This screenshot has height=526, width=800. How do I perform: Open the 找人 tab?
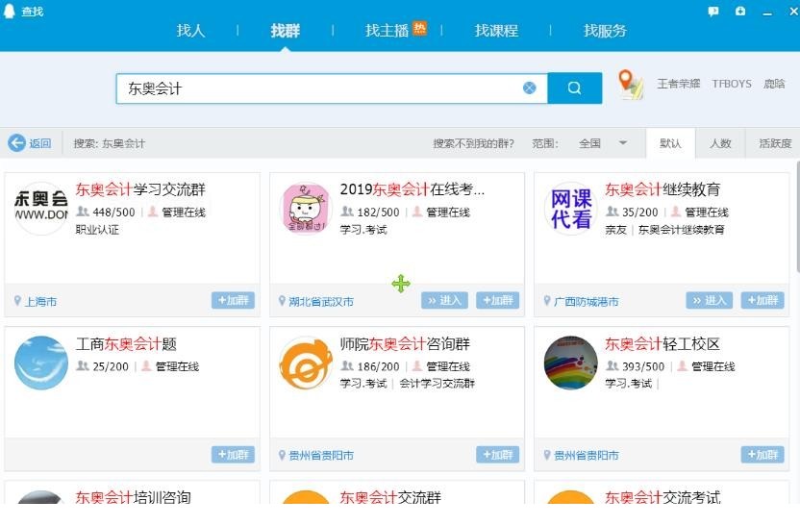click(190, 31)
